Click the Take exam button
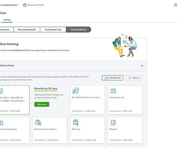177x148 pixels. coord(42,104)
